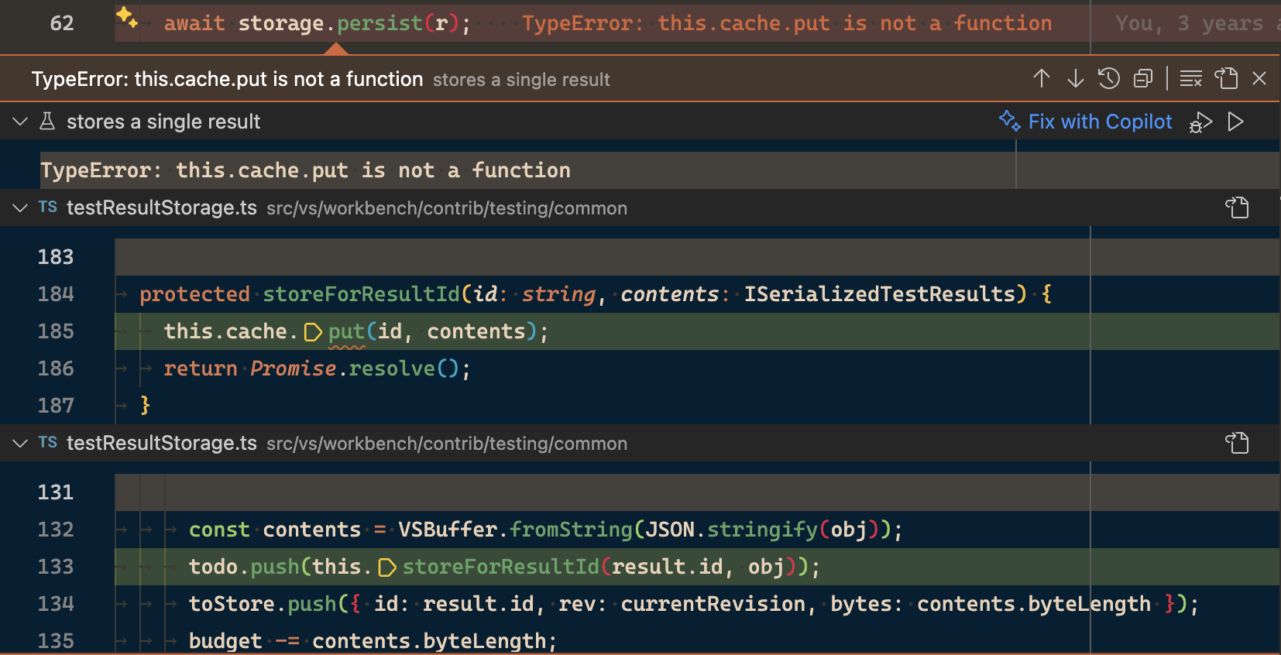Collapse all stack frames icon

pyautogui.click(x=1143, y=78)
